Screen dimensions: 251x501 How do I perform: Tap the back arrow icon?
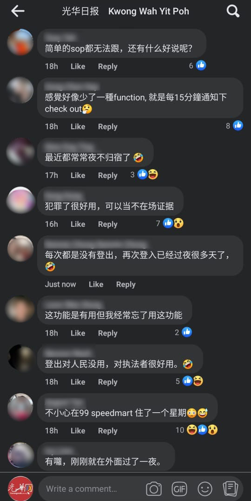coord(18,11)
